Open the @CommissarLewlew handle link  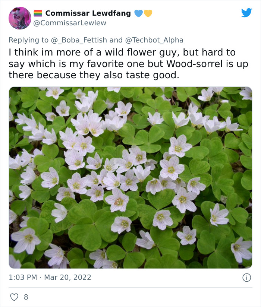70,23
